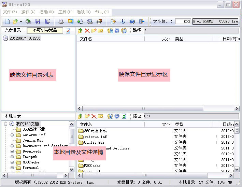Collapse the 我的ISO文档 tree node

click(6, 124)
